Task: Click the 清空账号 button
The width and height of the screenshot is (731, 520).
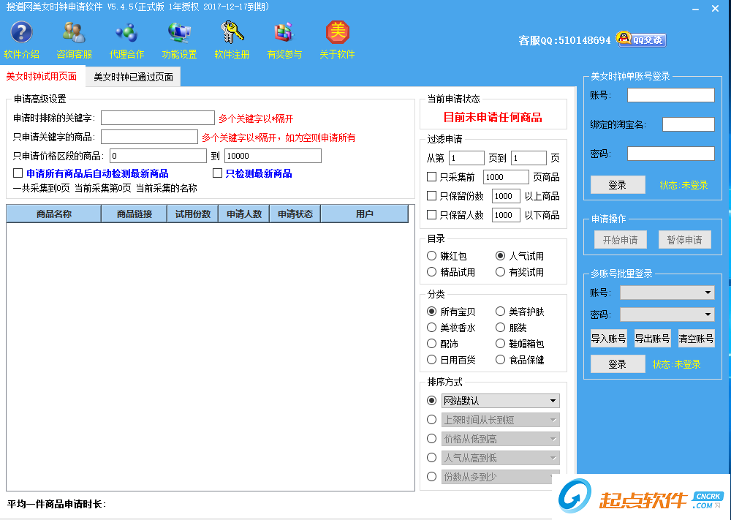Action: tap(695, 338)
